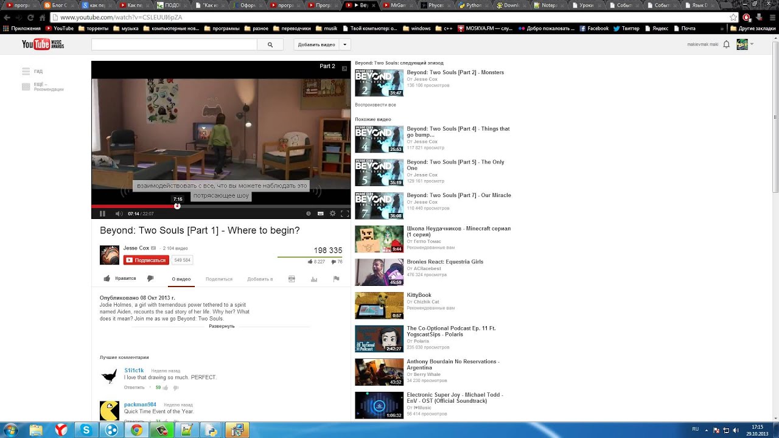Image resolution: width=779 pixels, height=438 pixels.
Task: Open the home page with the house icon
Action: coord(42,18)
